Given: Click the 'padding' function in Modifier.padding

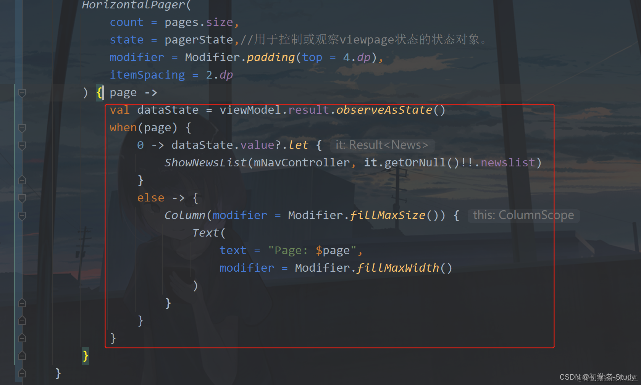Looking at the screenshot, I should pyautogui.click(x=271, y=57).
